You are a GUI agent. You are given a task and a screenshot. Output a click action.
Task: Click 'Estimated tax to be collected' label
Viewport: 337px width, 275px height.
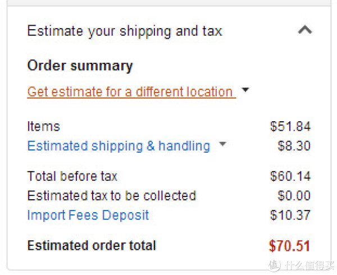(112, 196)
